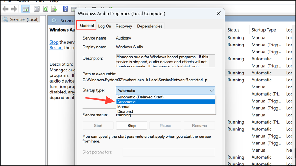296x166 pixels.
Task: Click the Description text box in dialog
Action: pyautogui.click(x=165, y=60)
